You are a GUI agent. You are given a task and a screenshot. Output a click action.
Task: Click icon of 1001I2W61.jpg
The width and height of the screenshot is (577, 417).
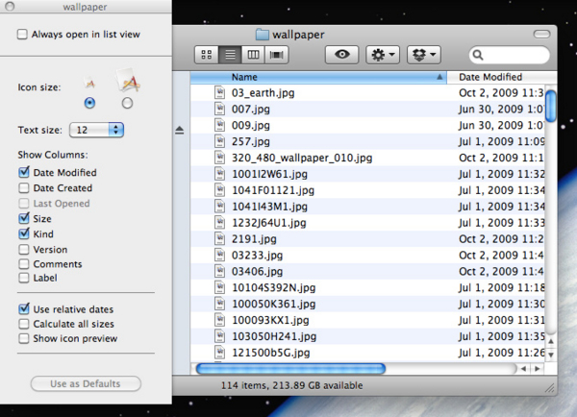tap(219, 174)
